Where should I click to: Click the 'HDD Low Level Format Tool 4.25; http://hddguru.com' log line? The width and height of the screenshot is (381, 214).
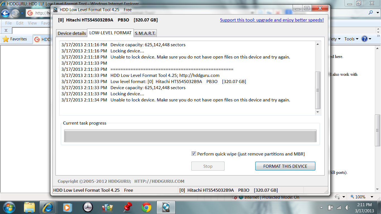[x=141, y=75]
